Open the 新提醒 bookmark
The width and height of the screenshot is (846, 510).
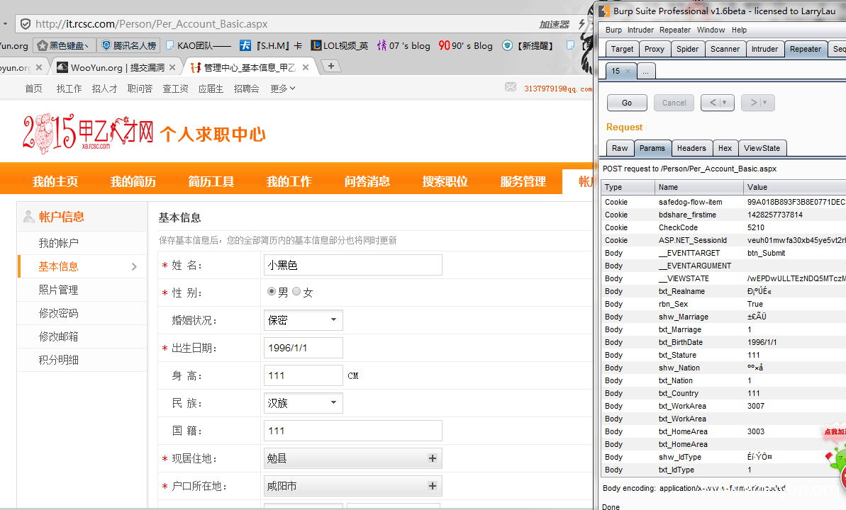click(528, 46)
